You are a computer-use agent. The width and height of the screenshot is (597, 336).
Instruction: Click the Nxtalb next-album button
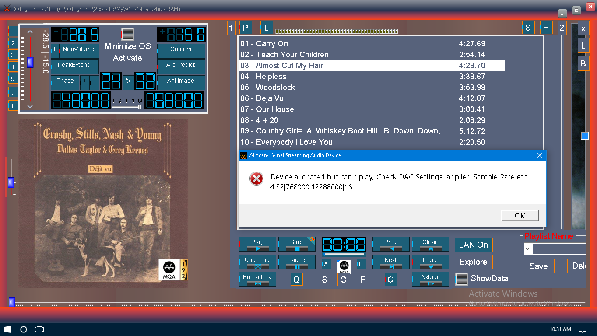[x=430, y=279]
